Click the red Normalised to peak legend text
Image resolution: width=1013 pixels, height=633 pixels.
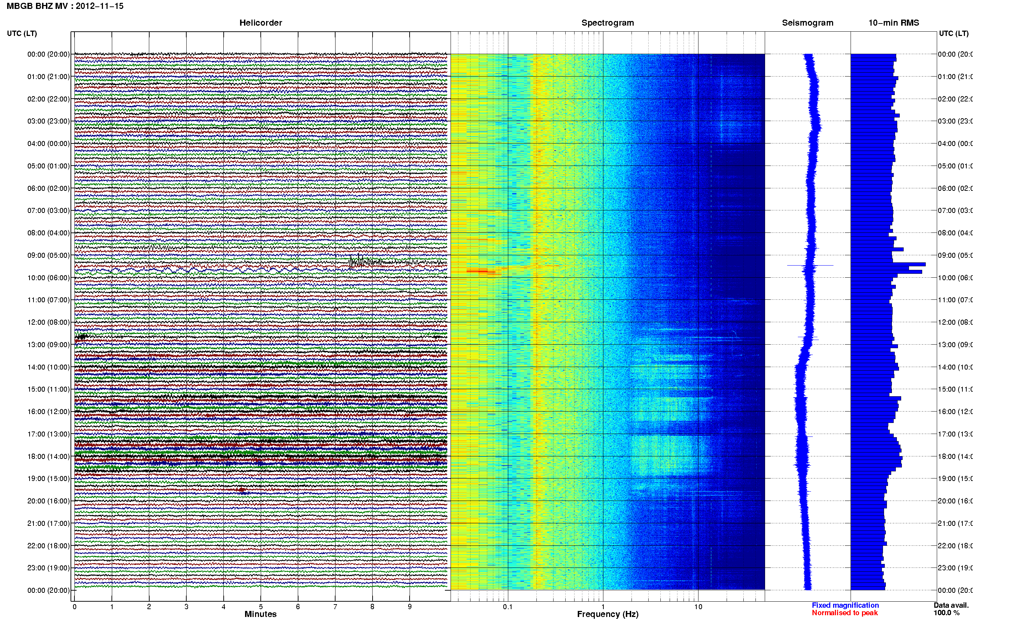pyautogui.click(x=845, y=613)
